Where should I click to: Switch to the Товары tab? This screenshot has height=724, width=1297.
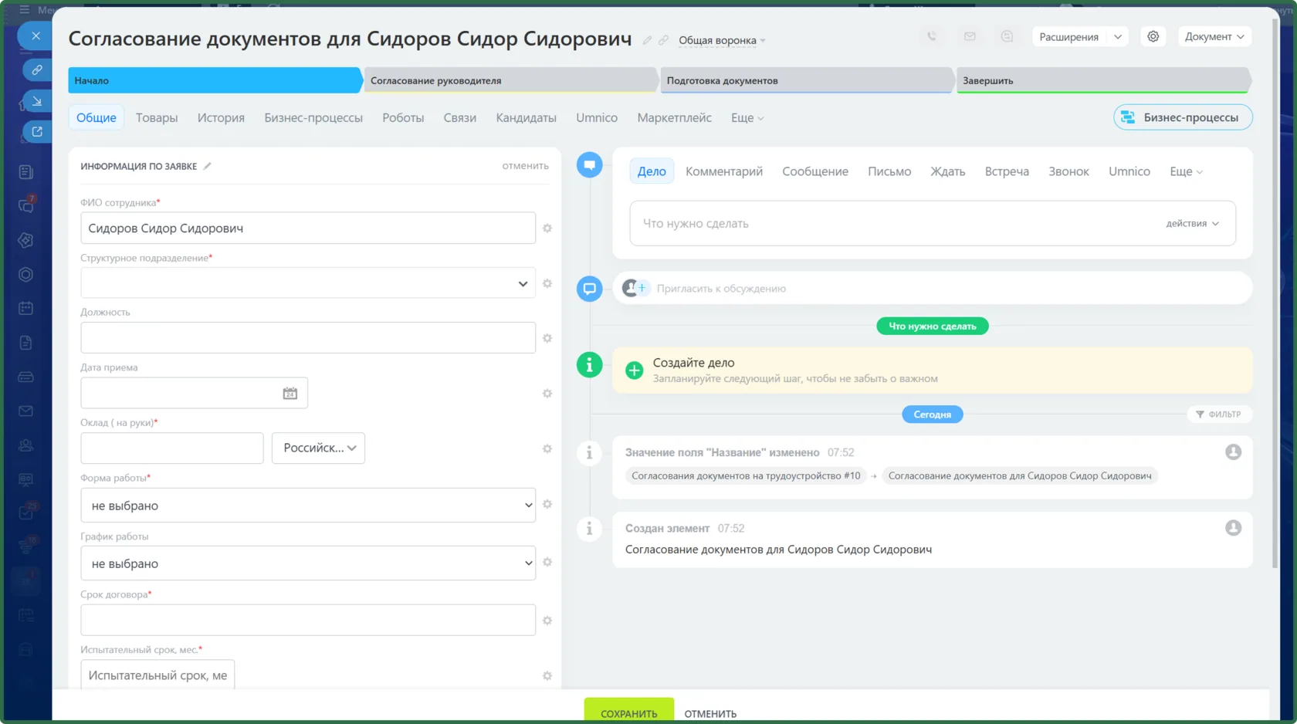coord(157,117)
